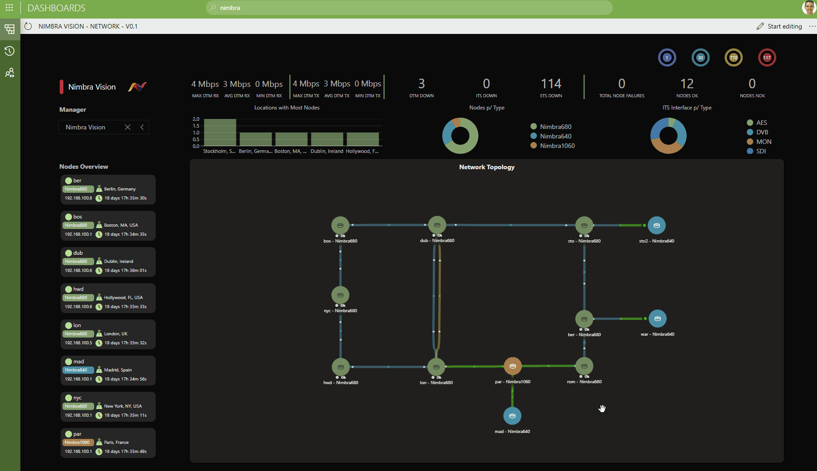Select the sto2 Nimbra640 topology node
Screen dimensions: 817x471
pos(657,225)
